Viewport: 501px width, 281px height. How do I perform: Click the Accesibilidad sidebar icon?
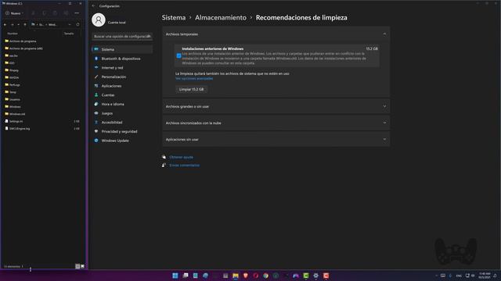tap(96, 123)
